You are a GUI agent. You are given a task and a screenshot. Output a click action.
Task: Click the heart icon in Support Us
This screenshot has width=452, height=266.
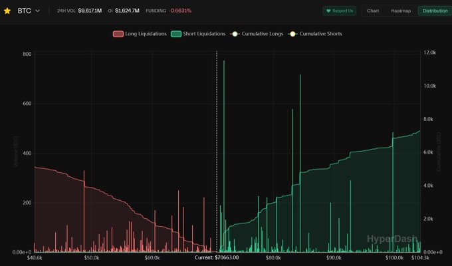click(x=328, y=11)
